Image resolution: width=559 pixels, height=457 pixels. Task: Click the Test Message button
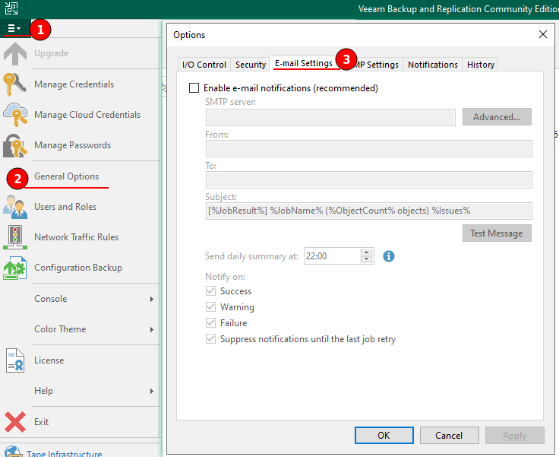497,233
